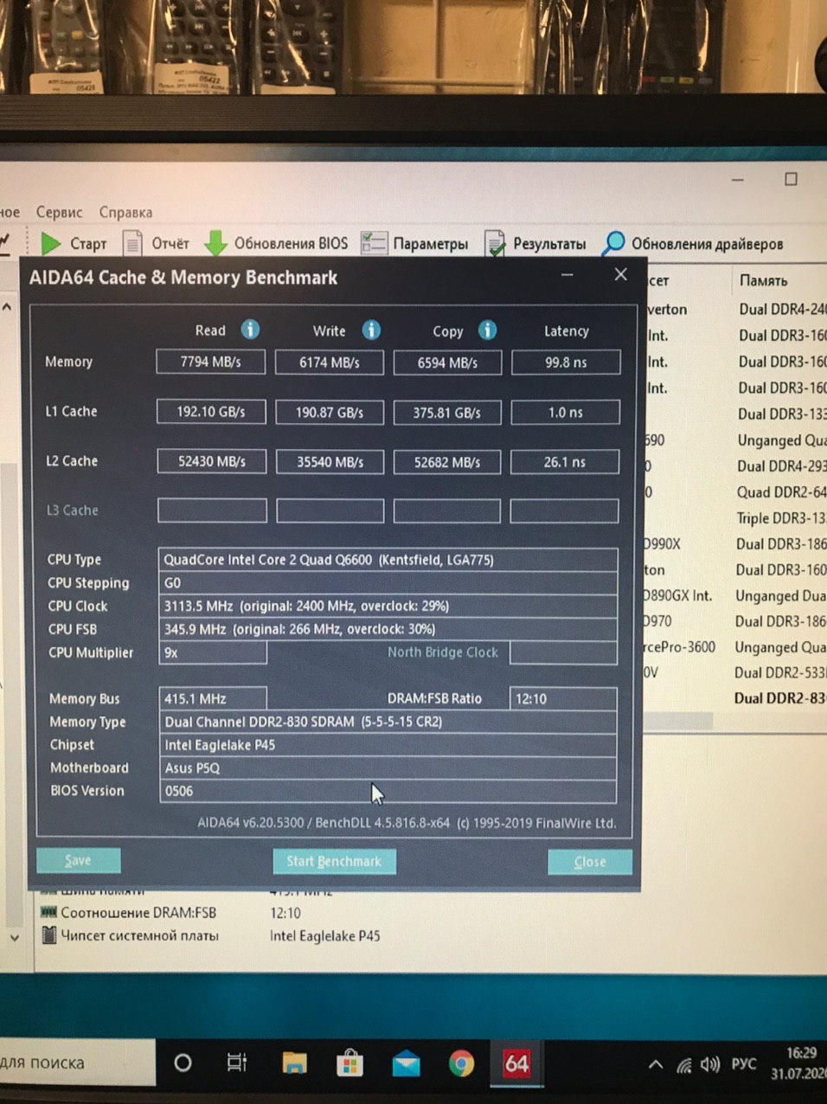Click the DRAM:FSB Ratio 12:10 value
Screen dimensions: 827x1104
click(x=564, y=698)
